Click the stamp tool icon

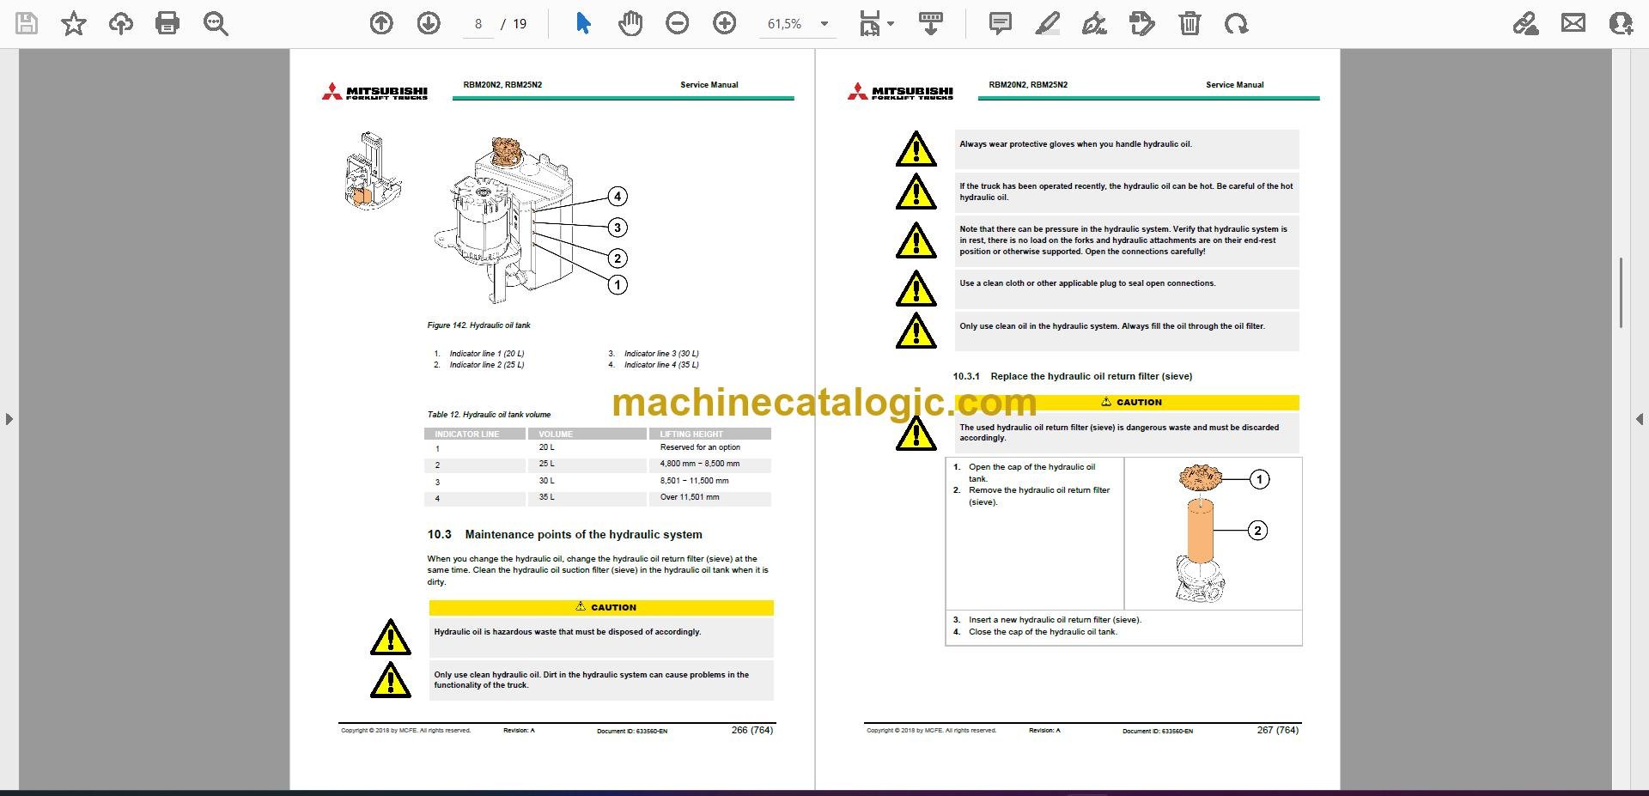tap(1142, 23)
